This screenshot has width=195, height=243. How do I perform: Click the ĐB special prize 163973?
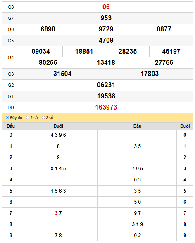pos(106,107)
